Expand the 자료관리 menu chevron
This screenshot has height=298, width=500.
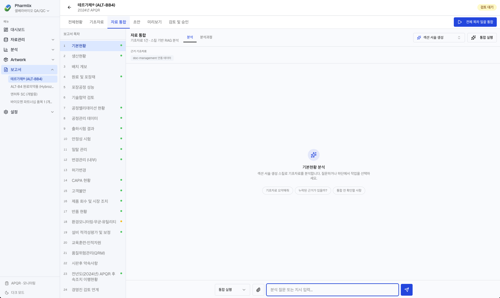coord(53,40)
